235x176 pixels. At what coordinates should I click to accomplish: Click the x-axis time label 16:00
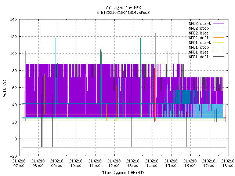point(190,166)
